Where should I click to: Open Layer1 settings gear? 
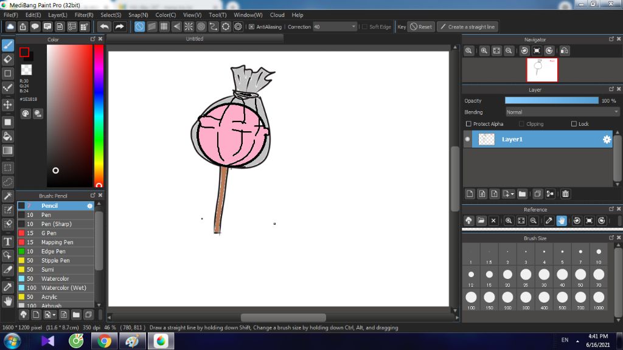coord(607,139)
